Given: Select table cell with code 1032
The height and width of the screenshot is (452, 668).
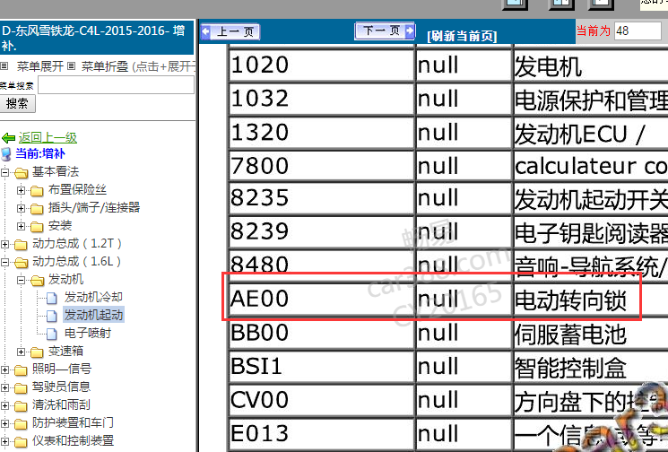Looking at the screenshot, I should click(x=322, y=99).
